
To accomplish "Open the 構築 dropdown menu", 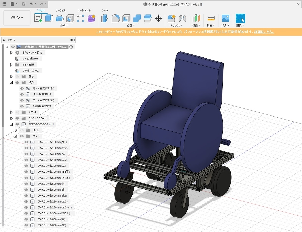I will point(196,25).
